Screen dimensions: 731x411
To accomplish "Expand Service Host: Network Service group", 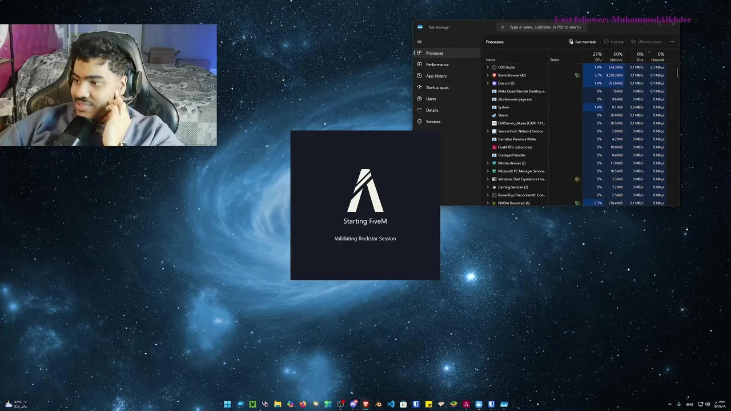I will pyautogui.click(x=488, y=131).
